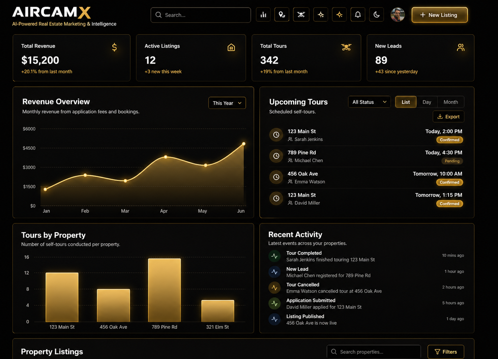Image resolution: width=498 pixels, height=359 pixels.
Task: Click the people icon on New Leads
Action: pyautogui.click(x=461, y=48)
